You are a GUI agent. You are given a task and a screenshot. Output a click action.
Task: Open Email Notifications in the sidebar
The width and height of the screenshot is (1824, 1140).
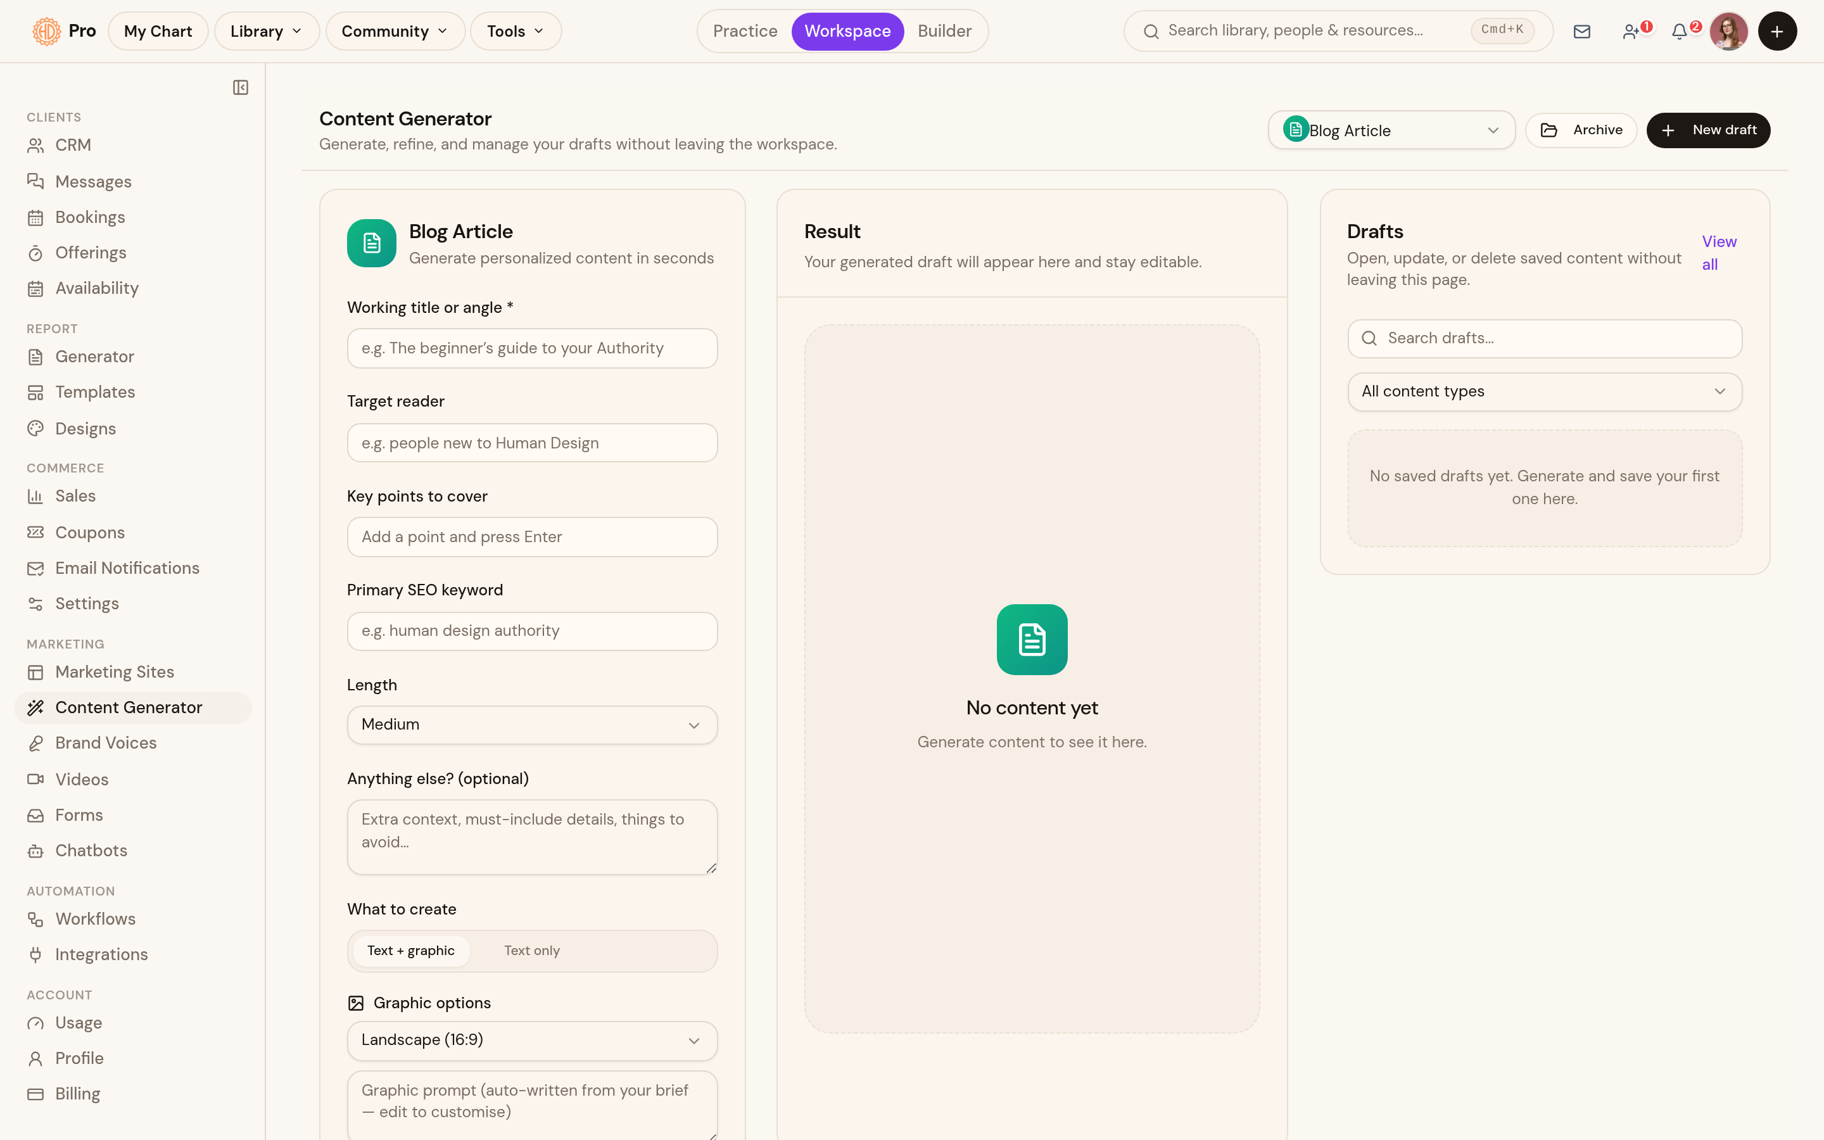click(132, 567)
